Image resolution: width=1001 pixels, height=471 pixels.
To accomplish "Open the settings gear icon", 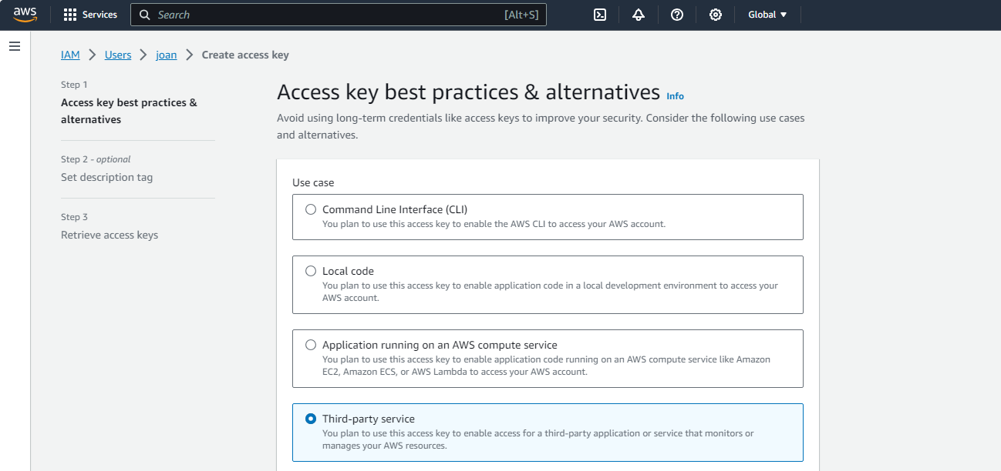I will click(x=716, y=15).
